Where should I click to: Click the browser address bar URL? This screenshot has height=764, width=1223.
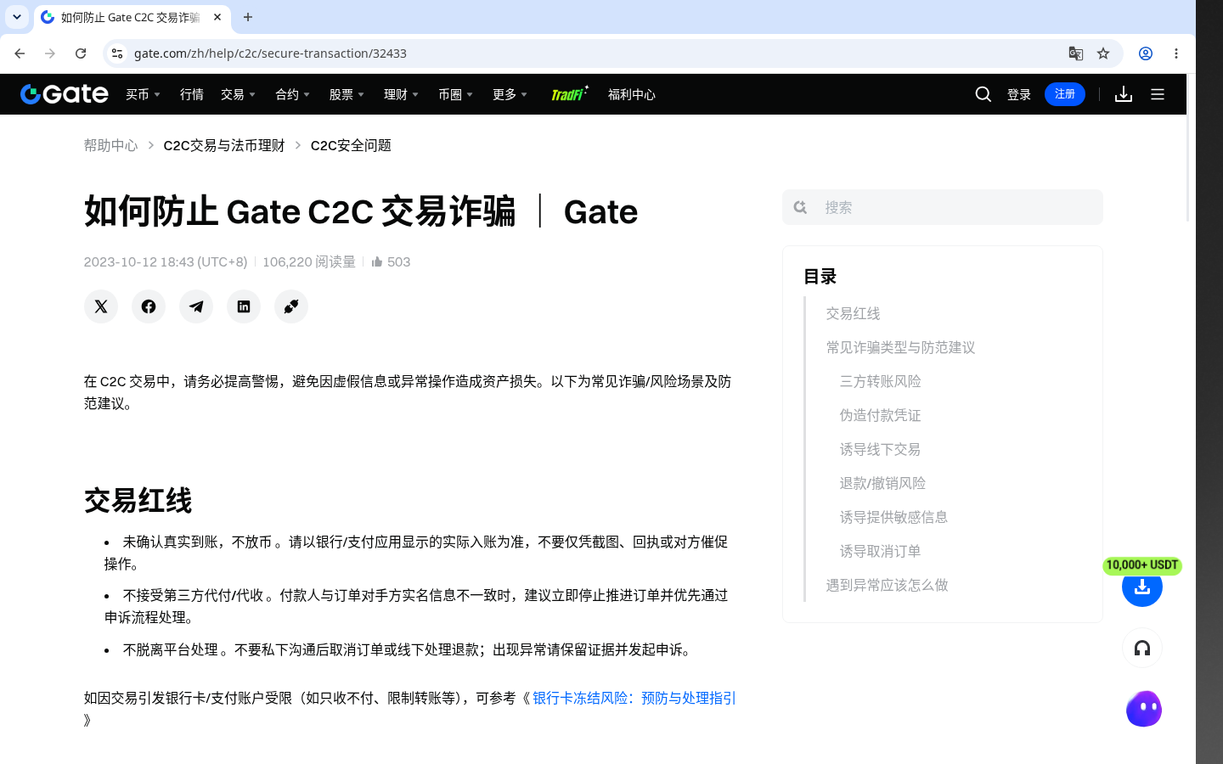tap(270, 53)
